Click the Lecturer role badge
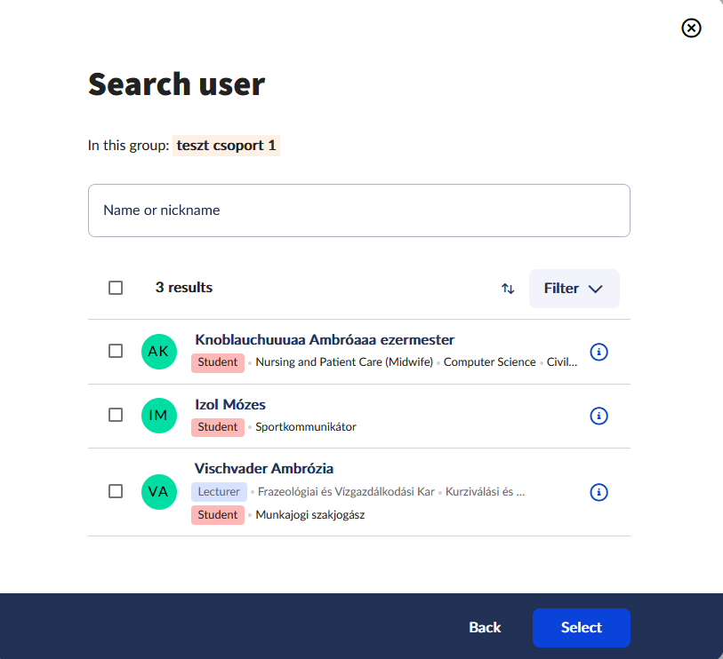 (x=219, y=492)
